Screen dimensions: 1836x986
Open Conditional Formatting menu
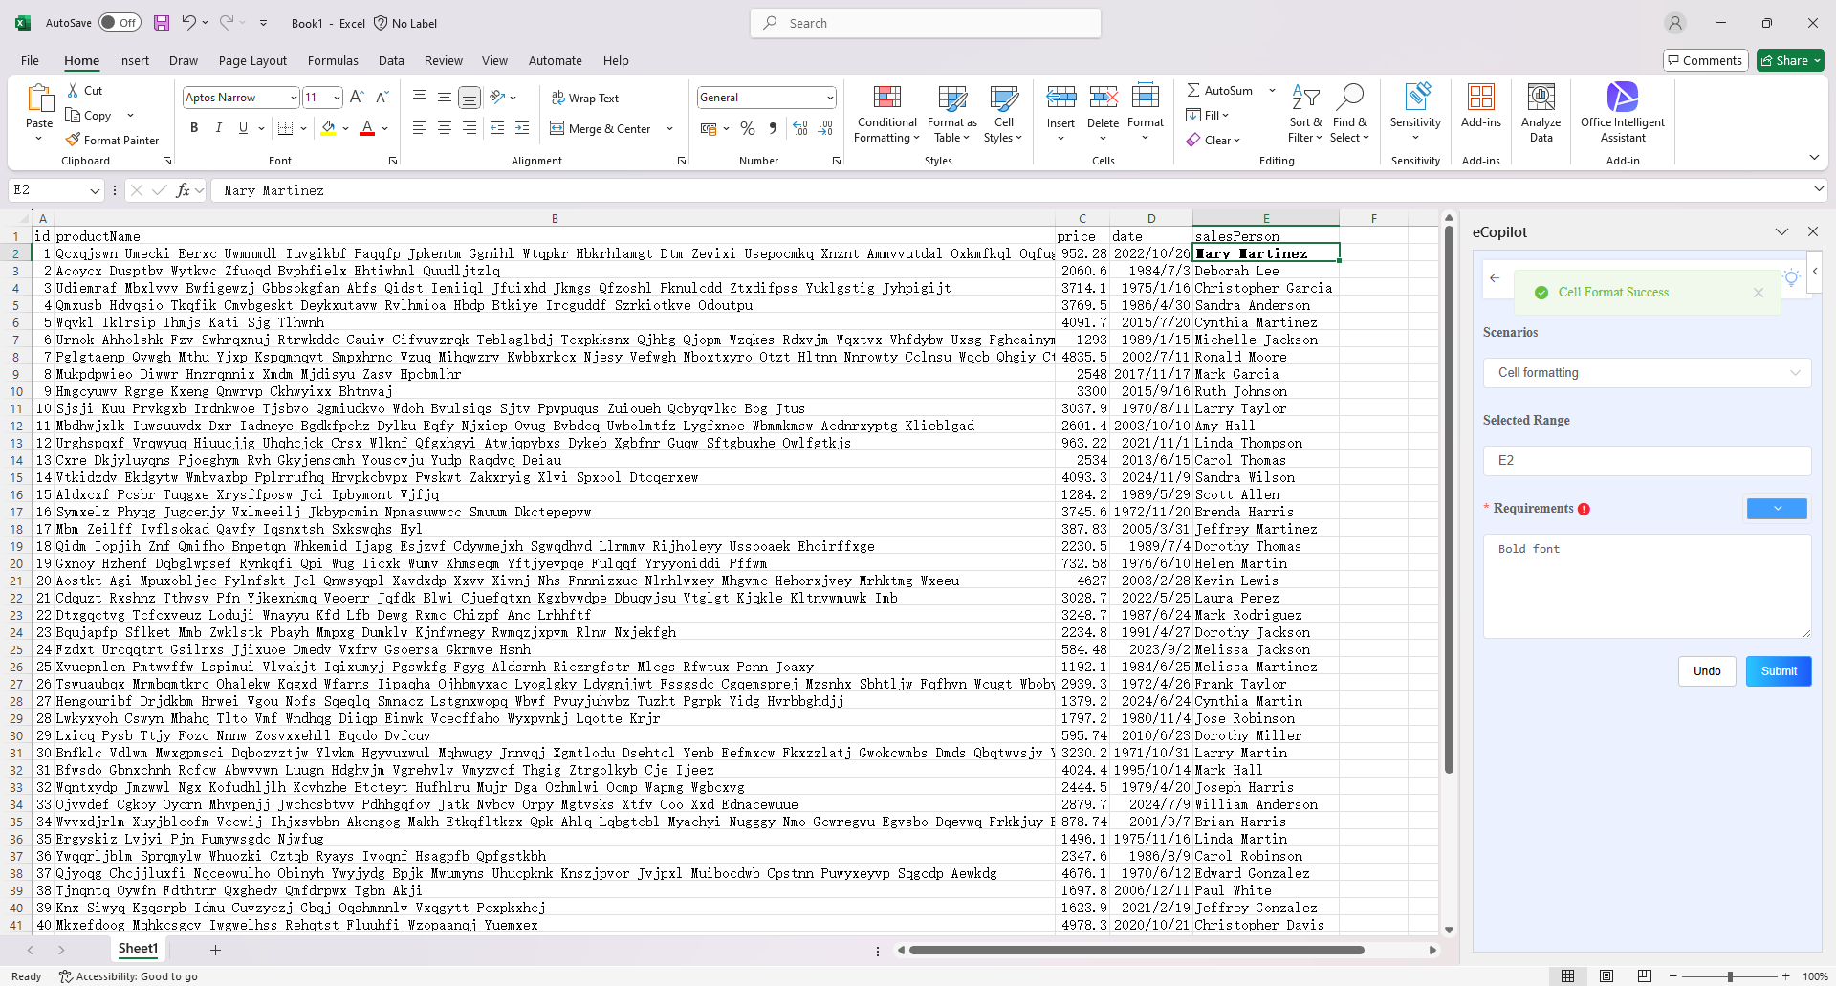[886, 115]
